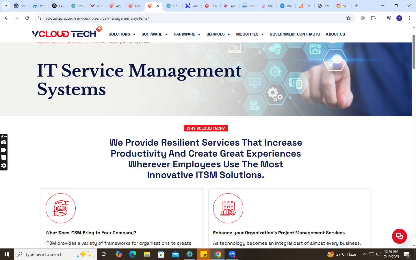Expand the INDUSTRIES menu

point(250,34)
